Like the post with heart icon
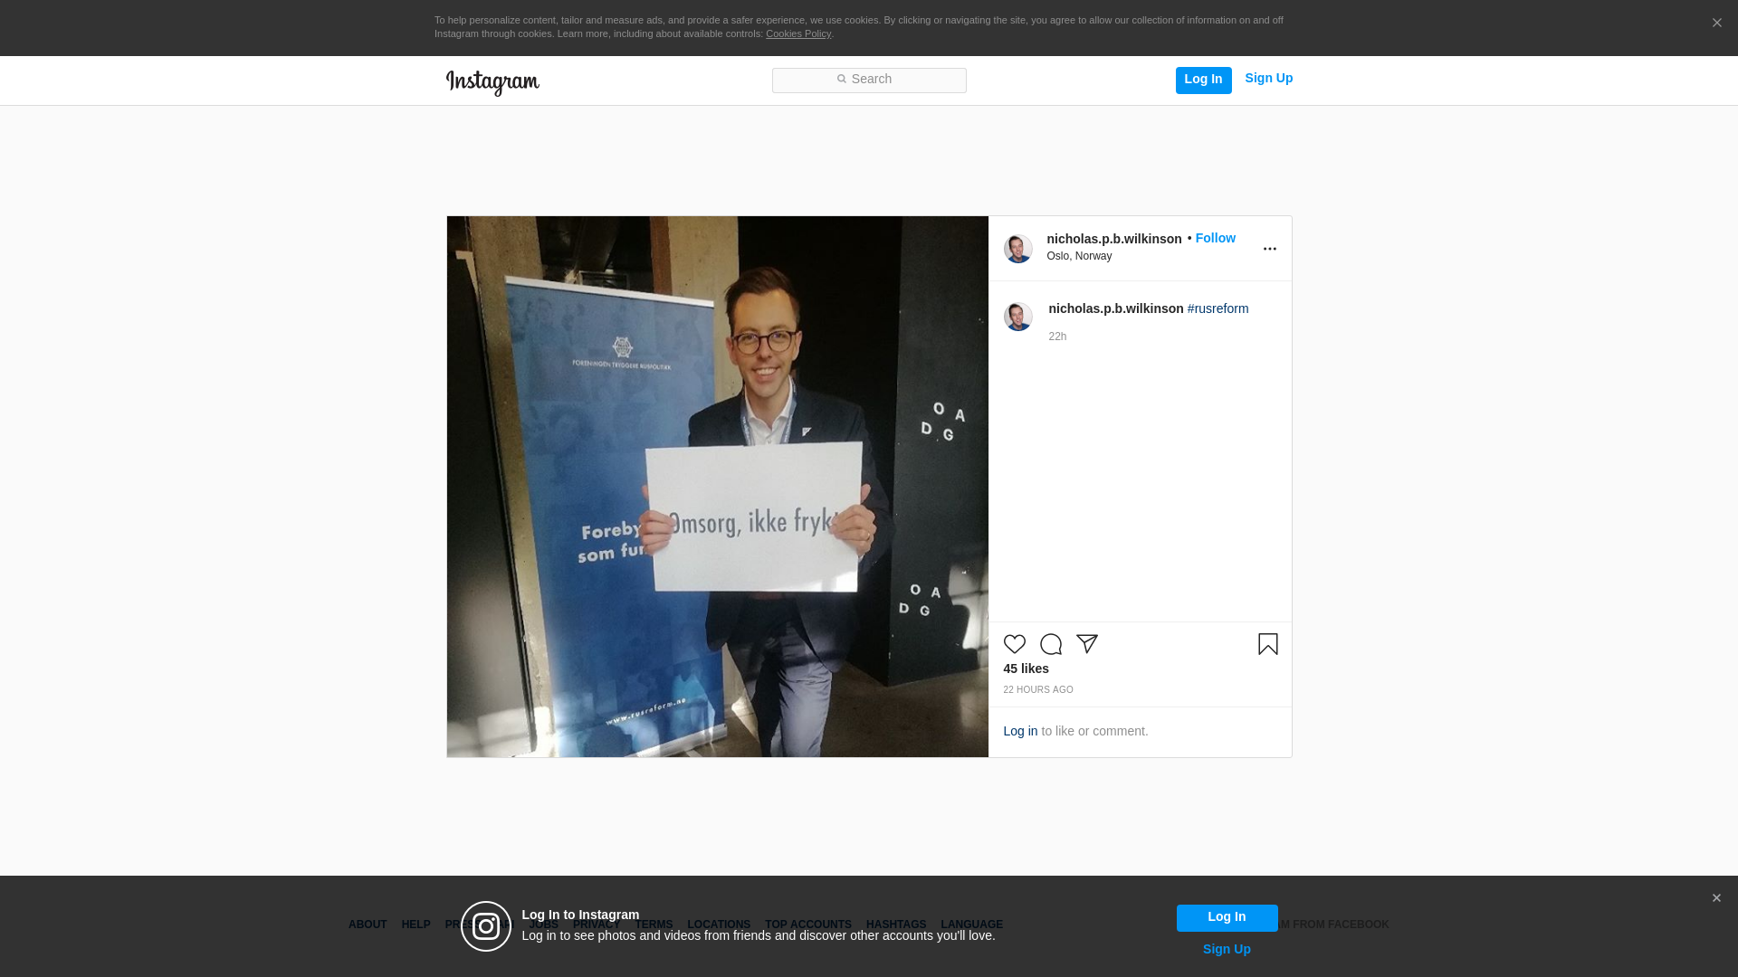1738x977 pixels. 1014,644
